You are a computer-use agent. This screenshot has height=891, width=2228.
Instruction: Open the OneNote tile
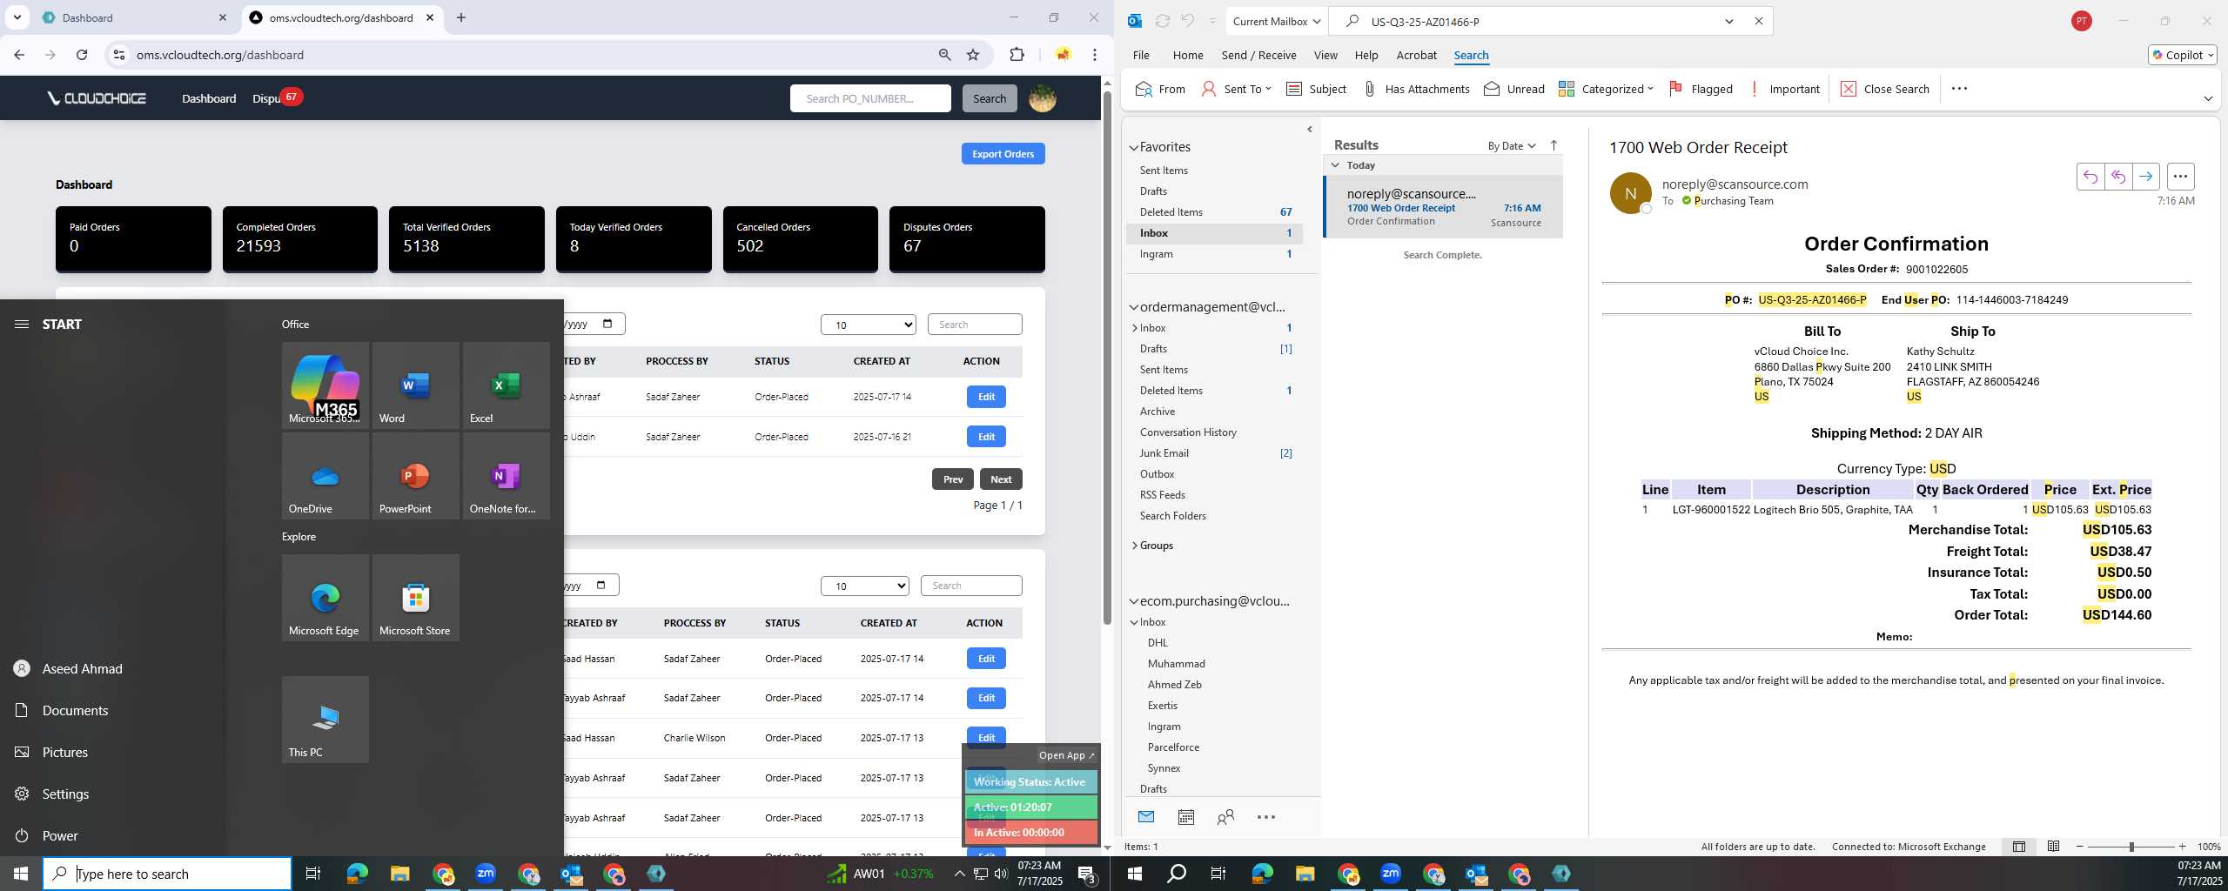506,475
